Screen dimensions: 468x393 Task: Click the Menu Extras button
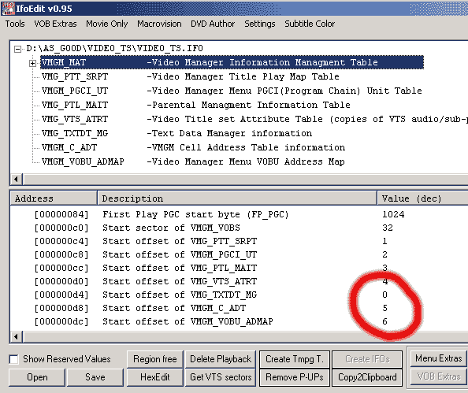click(438, 358)
